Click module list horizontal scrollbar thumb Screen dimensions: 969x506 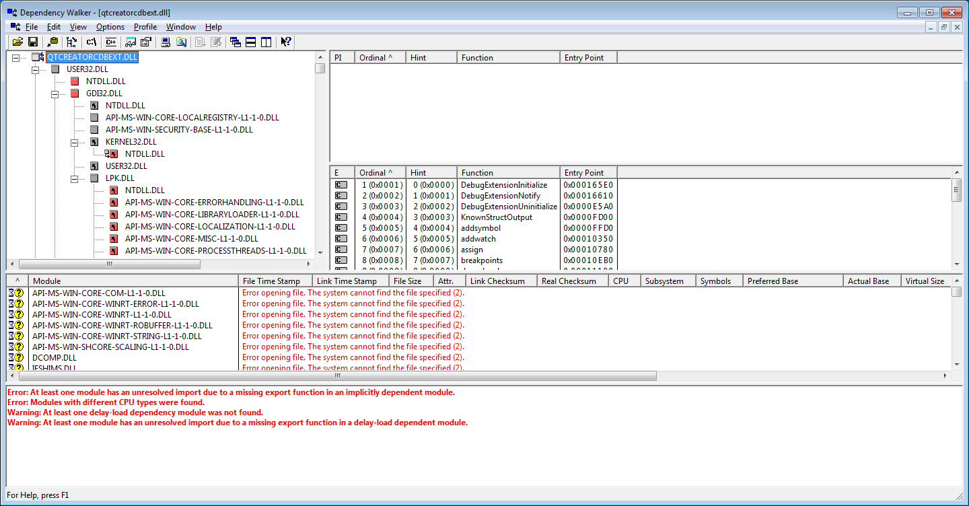[336, 376]
